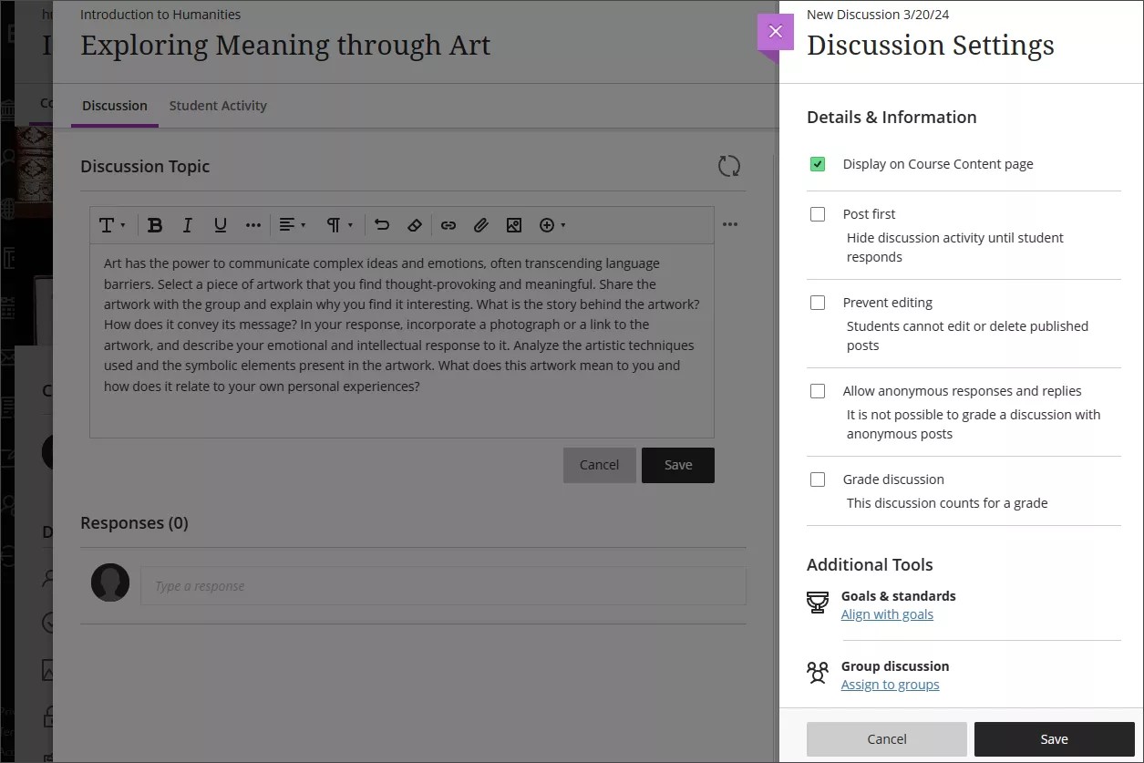
Task: Clear formatting with the eraser icon
Action: coord(414,224)
